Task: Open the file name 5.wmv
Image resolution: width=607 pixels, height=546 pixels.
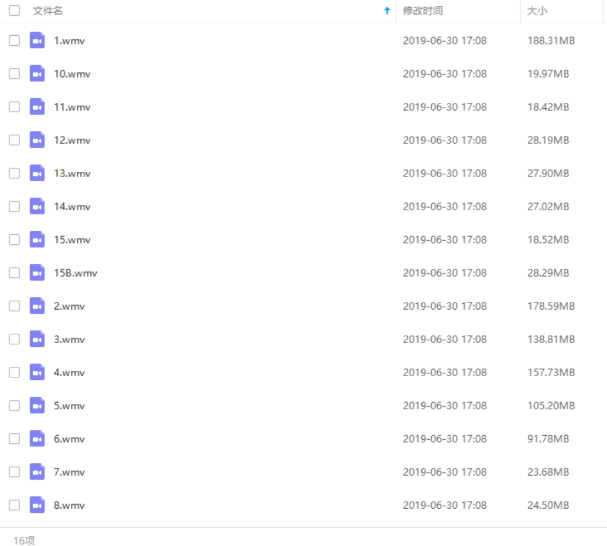Action: [x=69, y=406]
